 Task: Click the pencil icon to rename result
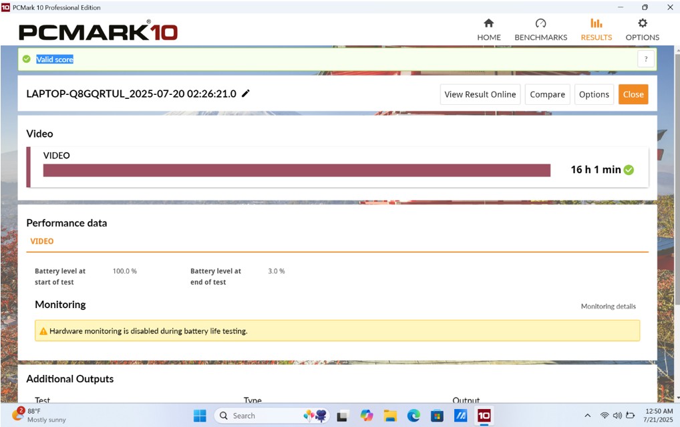click(246, 94)
